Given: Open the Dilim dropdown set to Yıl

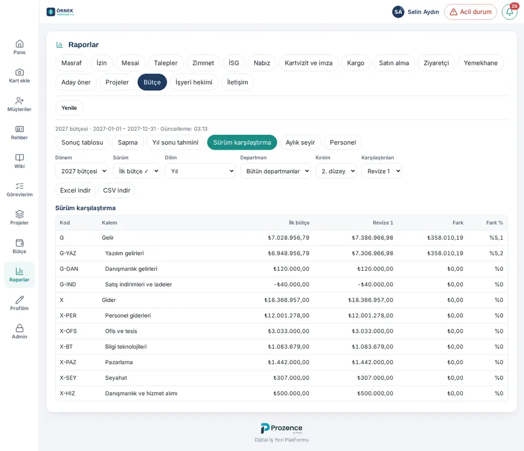Looking at the screenshot, I should (200, 171).
